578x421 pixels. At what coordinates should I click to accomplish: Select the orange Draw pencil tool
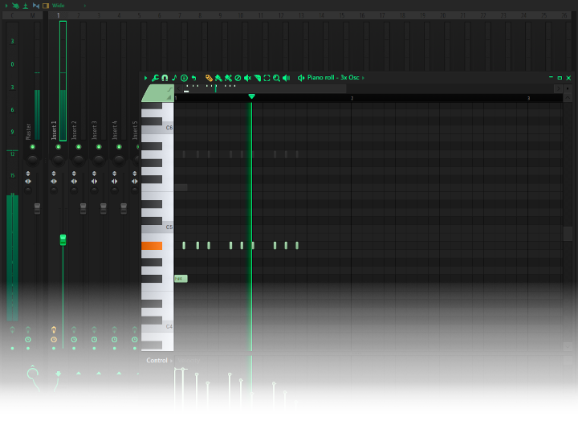pyautogui.click(x=209, y=78)
